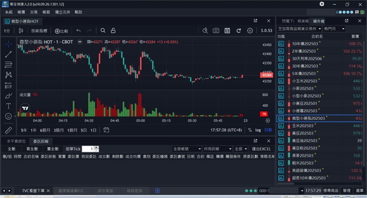Set chart range to 5年
The image size is (367, 198).
(x=24, y=130)
